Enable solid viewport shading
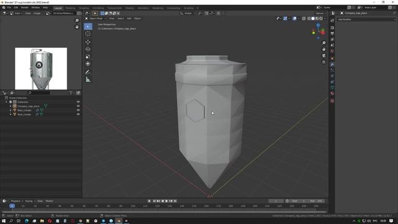 [x=313, y=19]
